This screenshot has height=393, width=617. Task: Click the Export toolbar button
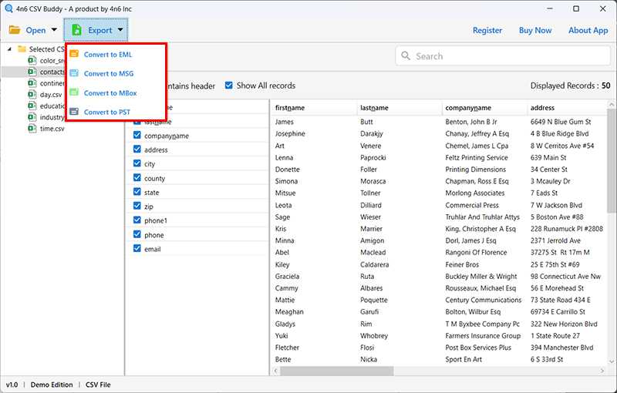click(x=96, y=30)
